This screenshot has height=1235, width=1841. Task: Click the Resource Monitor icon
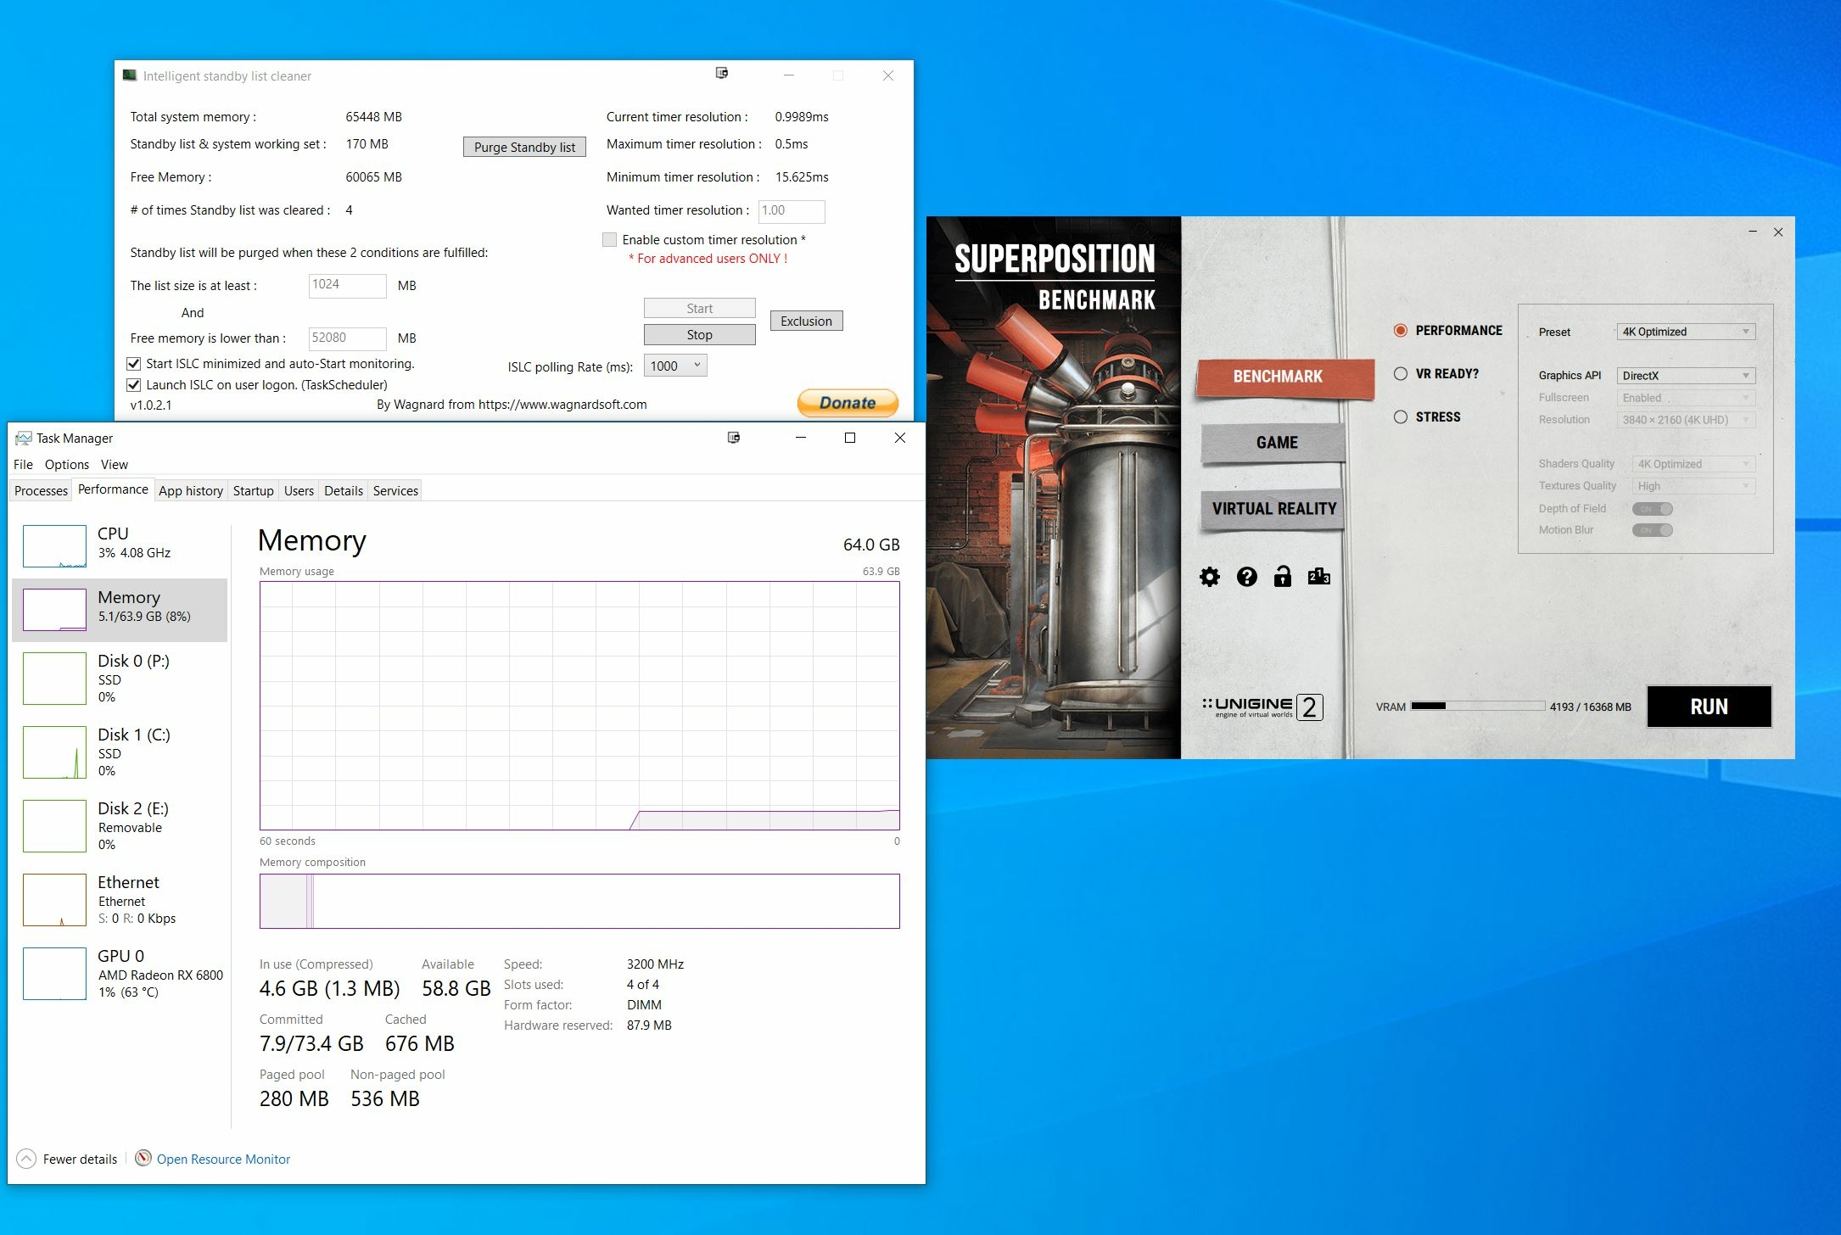point(143,1158)
